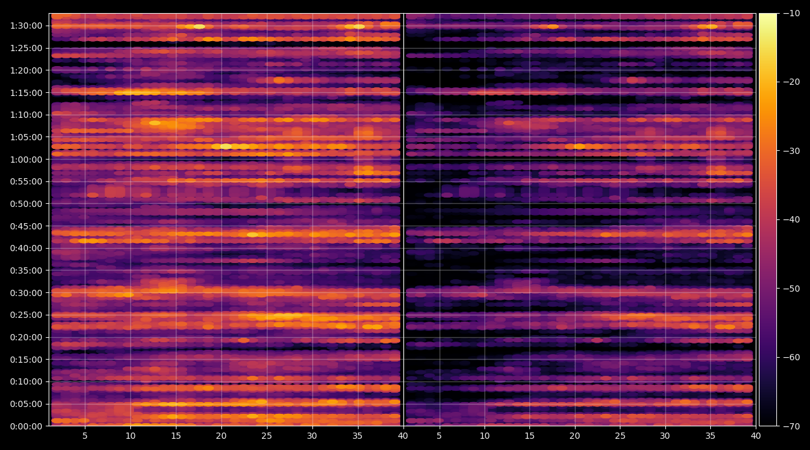The width and height of the screenshot is (810, 450).
Task: Select x-axis tick 40 between the two heatmaps
Action: (403, 436)
